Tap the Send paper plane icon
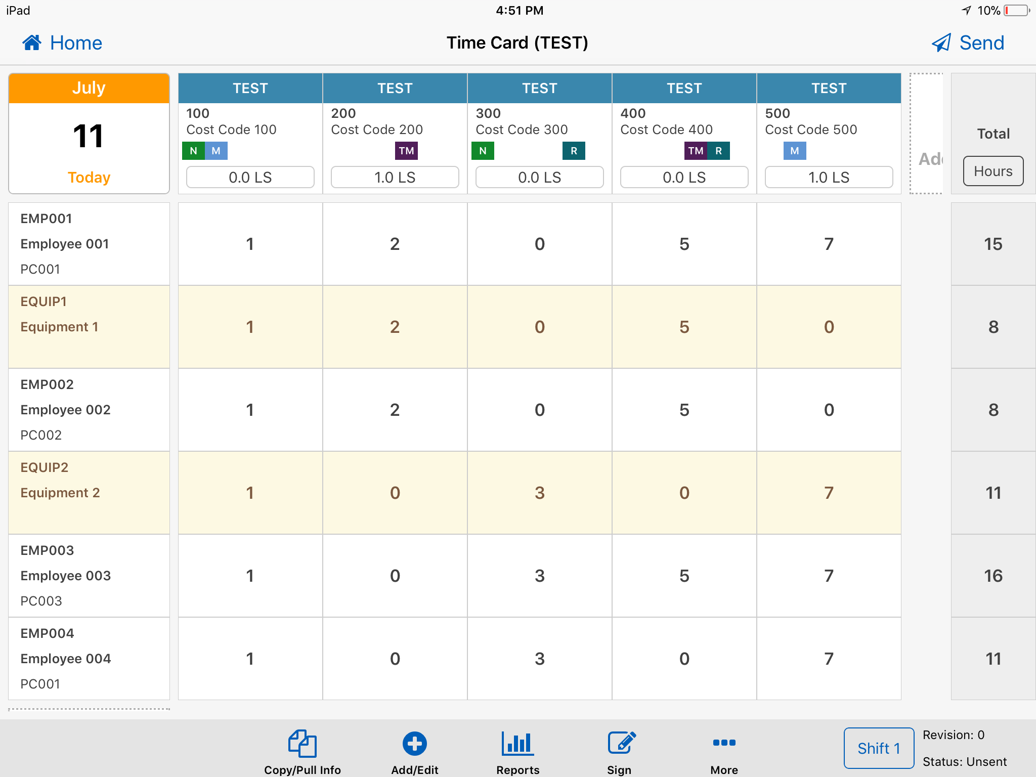This screenshot has height=777, width=1036. click(x=942, y=42)
